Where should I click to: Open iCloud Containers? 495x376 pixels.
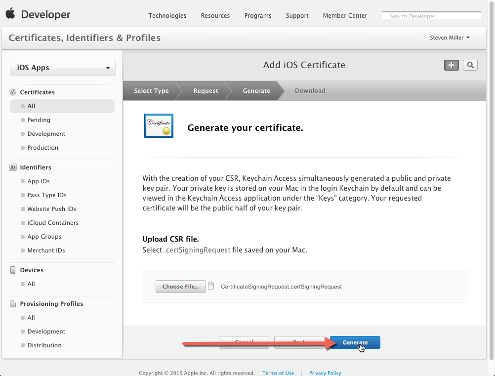(53, 223)
